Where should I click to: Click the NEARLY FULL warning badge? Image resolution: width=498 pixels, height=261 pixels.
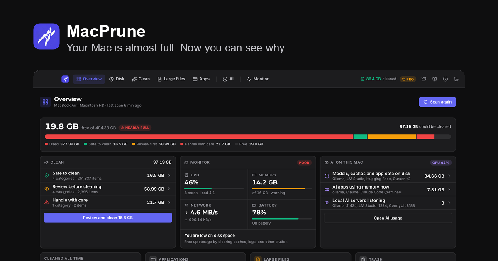point(135,128)
